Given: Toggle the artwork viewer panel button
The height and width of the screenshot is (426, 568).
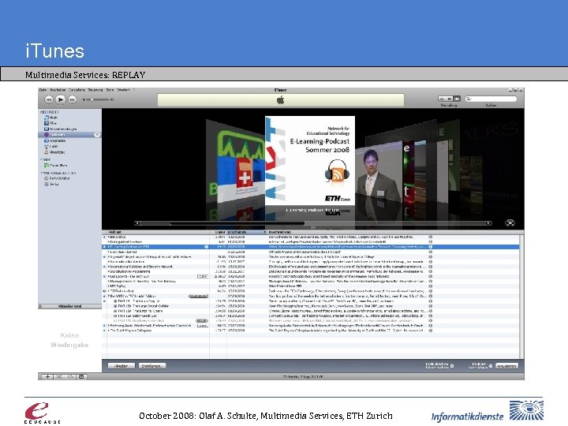Looking at the screenshot, I should tap(81, 377).
